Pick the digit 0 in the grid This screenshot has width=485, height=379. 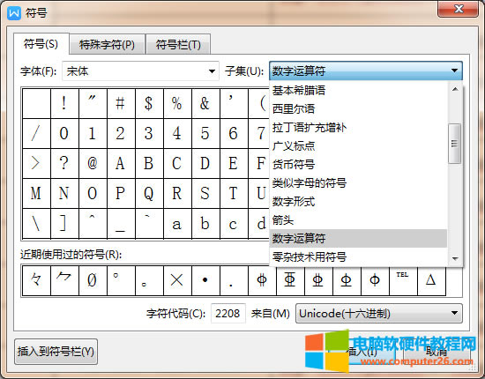click(x=64, y=134)
